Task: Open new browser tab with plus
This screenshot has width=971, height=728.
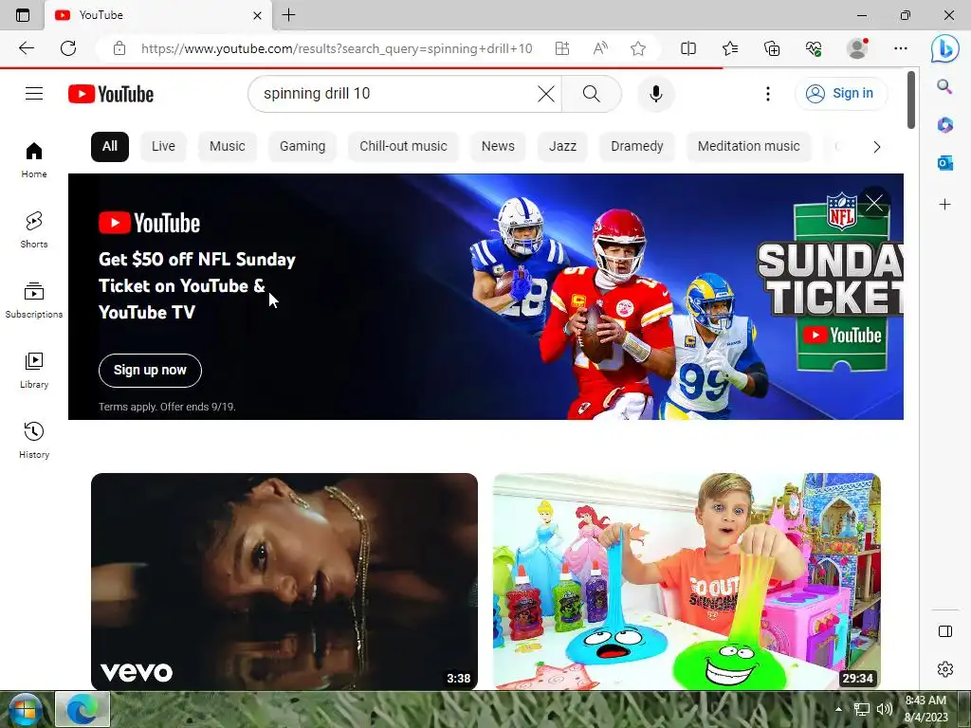Action: (x=288, y=15)
